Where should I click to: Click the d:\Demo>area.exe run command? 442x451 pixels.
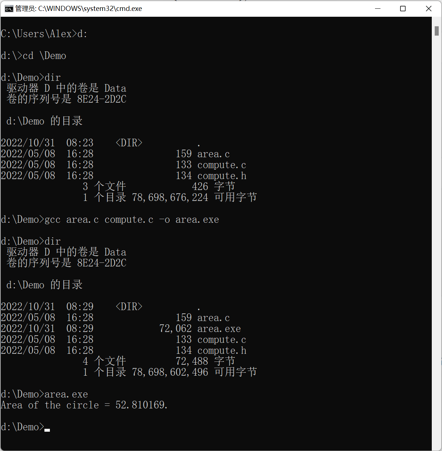(44, 394)
